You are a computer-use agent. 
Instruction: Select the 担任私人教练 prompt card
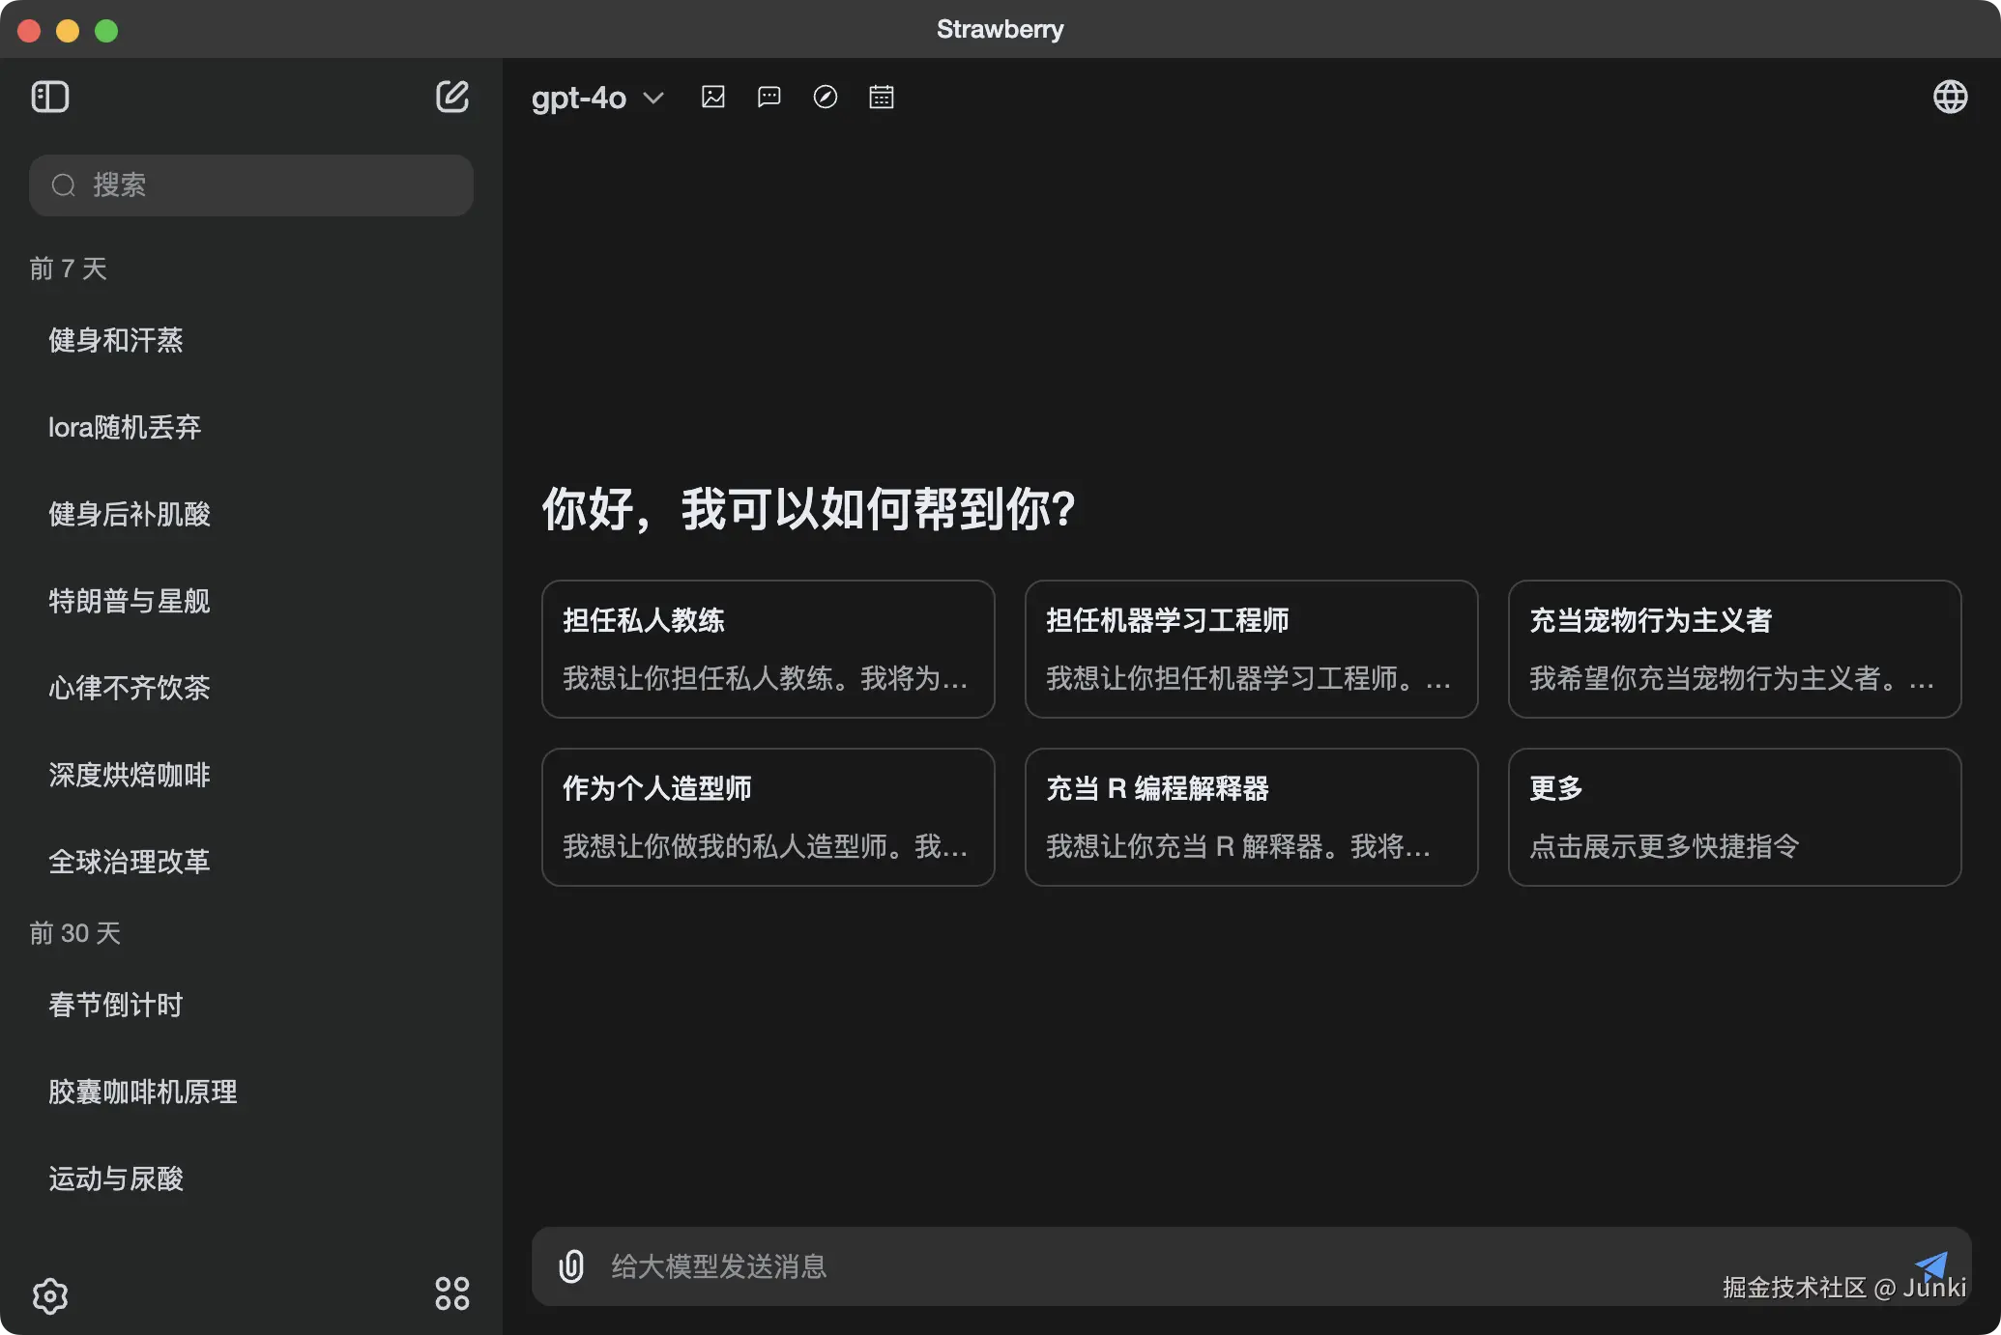tap(768, 648)
